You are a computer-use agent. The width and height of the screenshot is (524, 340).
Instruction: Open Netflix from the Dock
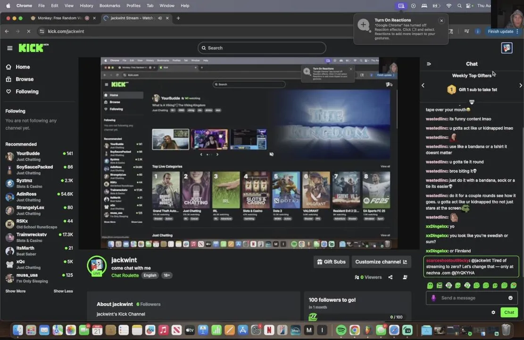[269, 330]
